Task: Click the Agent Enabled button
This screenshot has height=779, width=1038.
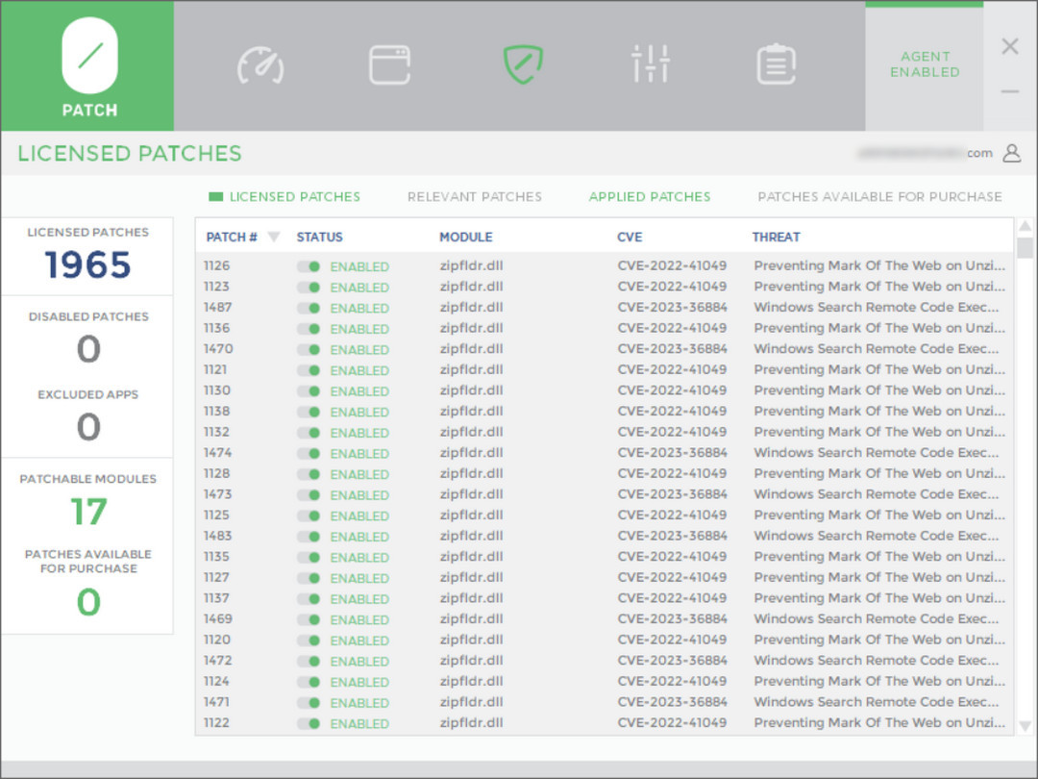Action: tap(924, 64)
